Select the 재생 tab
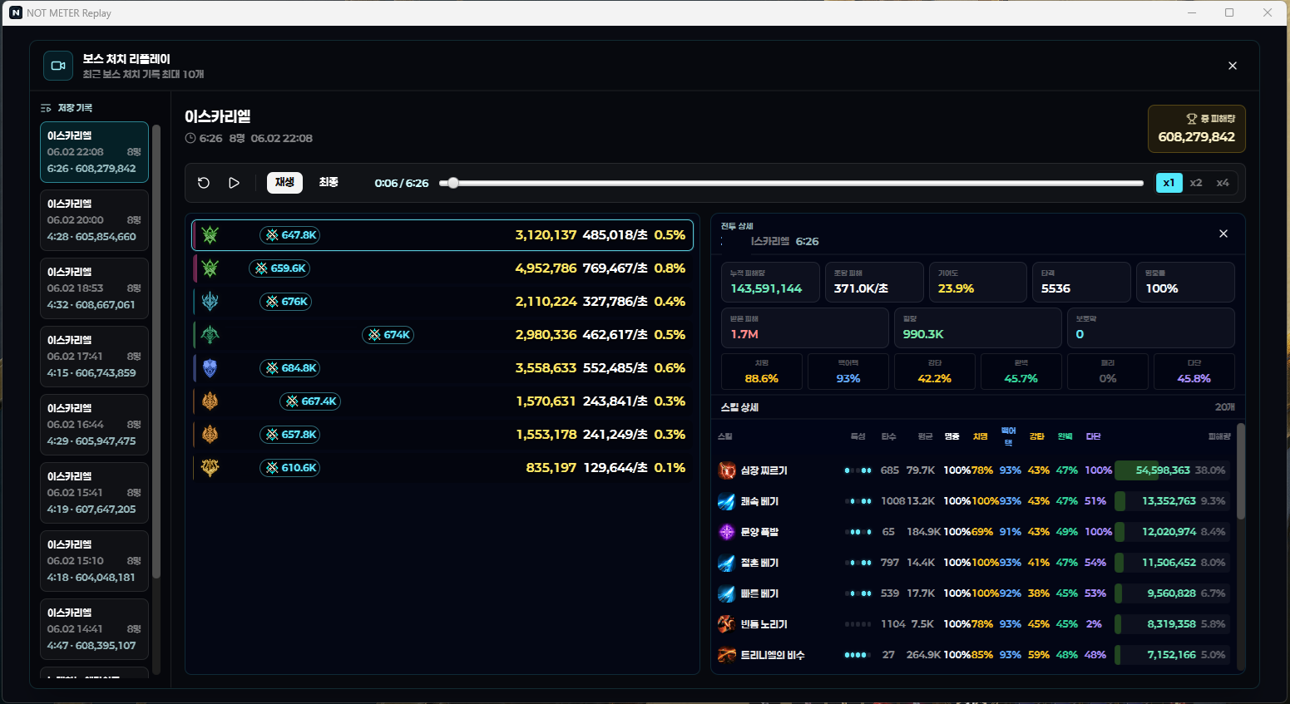1290x704 pixels. click(x=284, y=183)
